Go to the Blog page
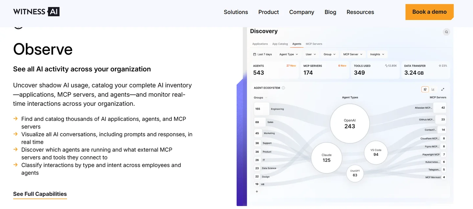The height and width of the screenshot is (209, 473). point(330,12)
